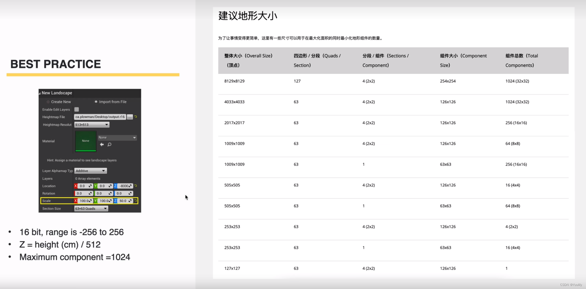Screen dimensions: 586x289
Task: Click the "..." browse button for Heightmap File
Action: [x=130, y=117]
